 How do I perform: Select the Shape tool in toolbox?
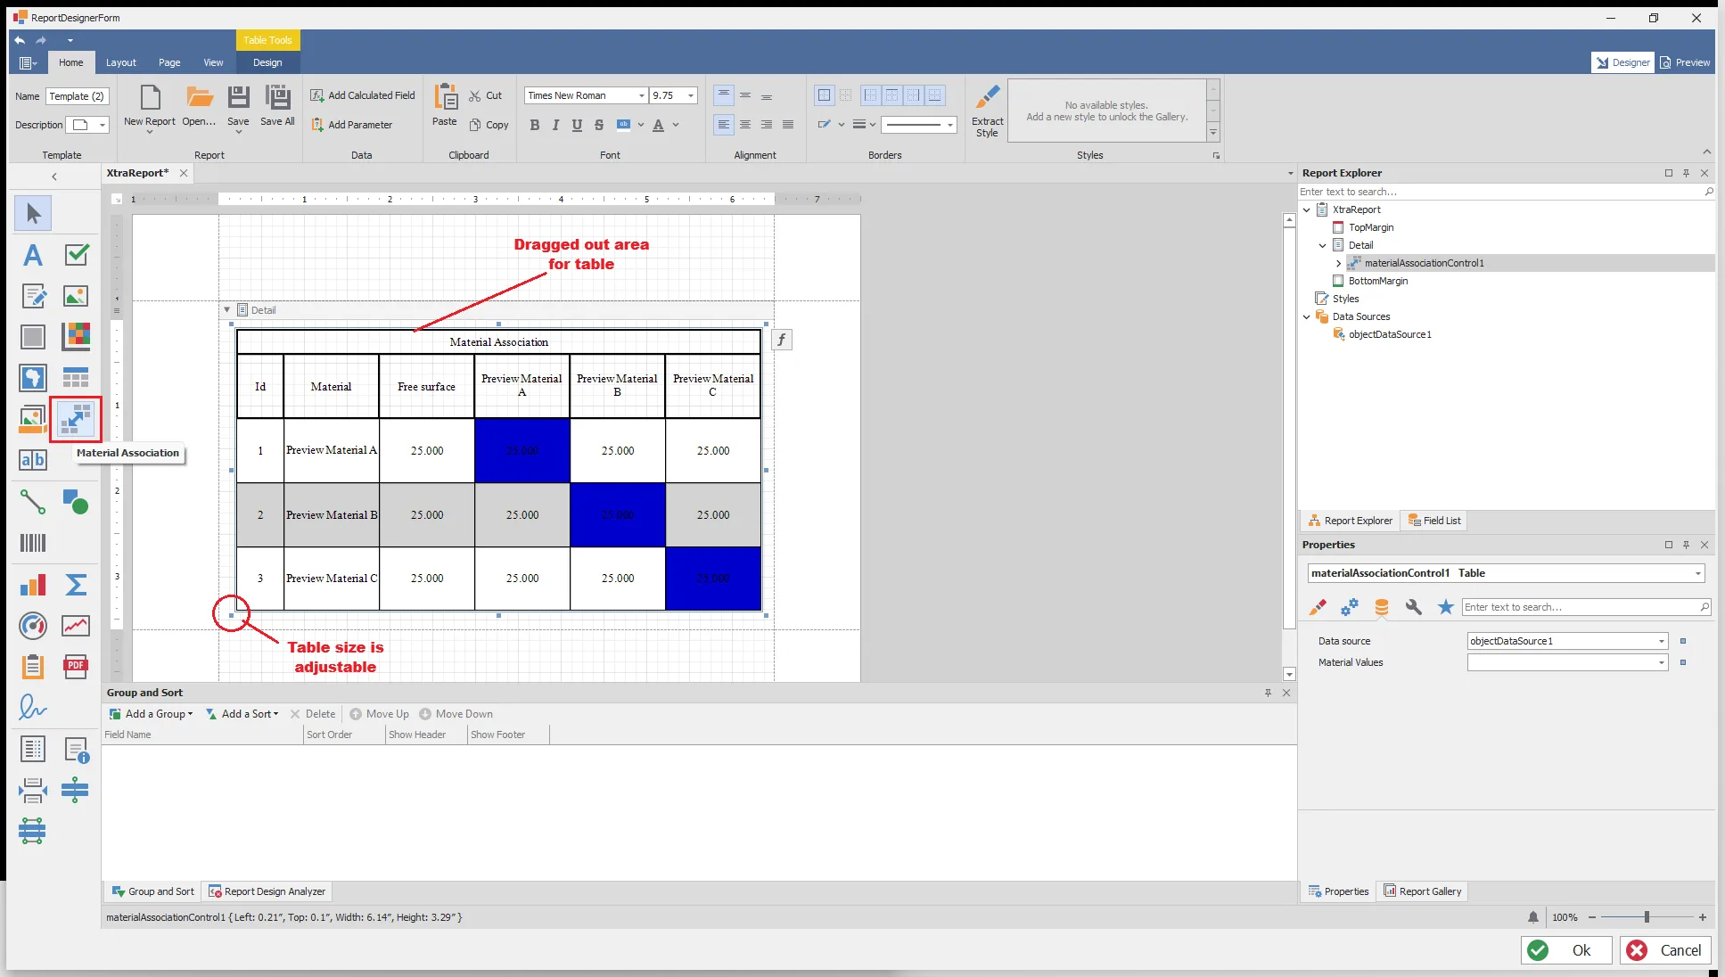(x=76, y=502)
